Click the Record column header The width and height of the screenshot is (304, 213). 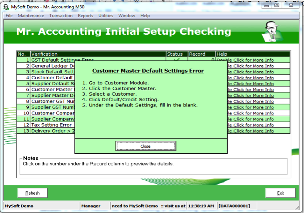point(202,54)
